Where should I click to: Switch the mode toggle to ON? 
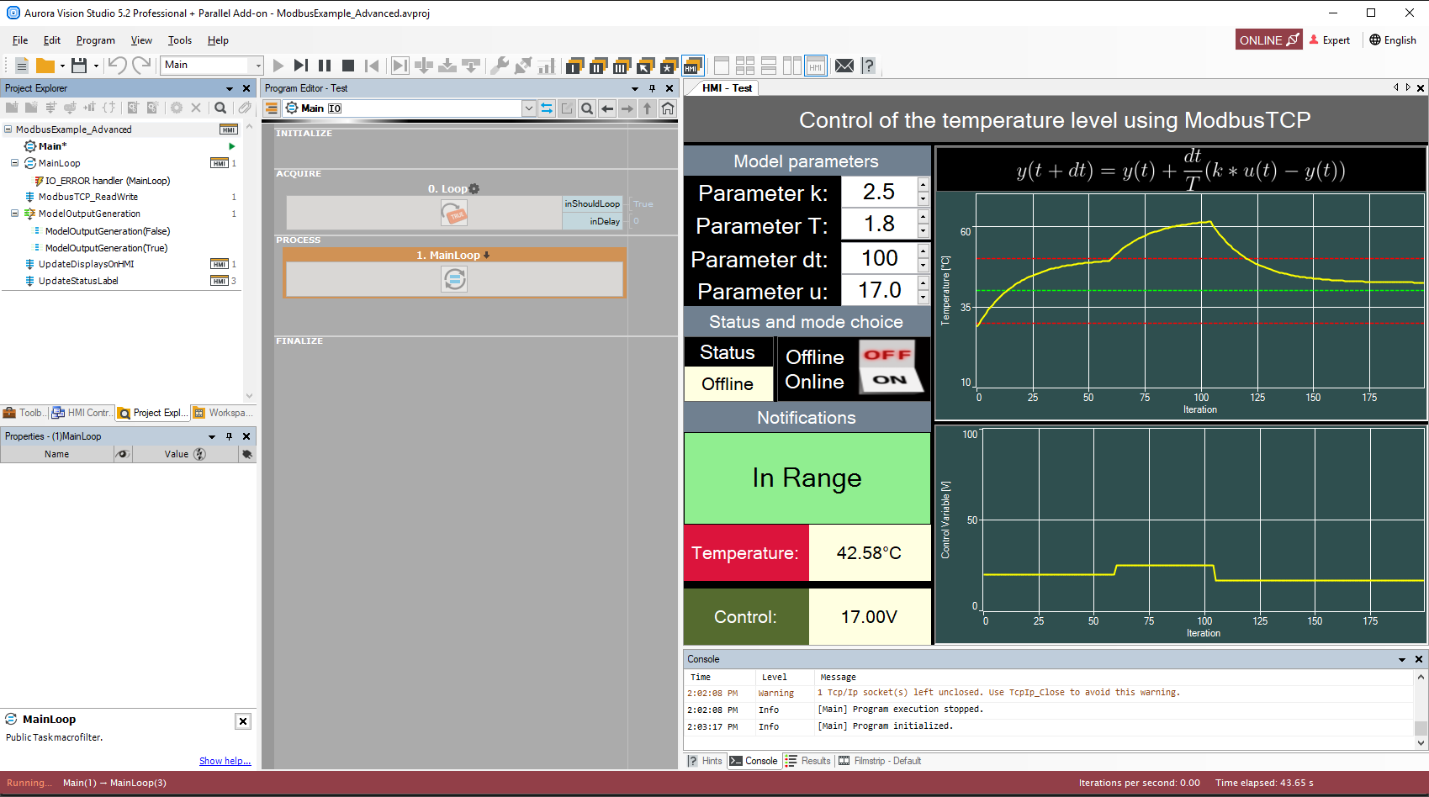[x=890, y=380]
